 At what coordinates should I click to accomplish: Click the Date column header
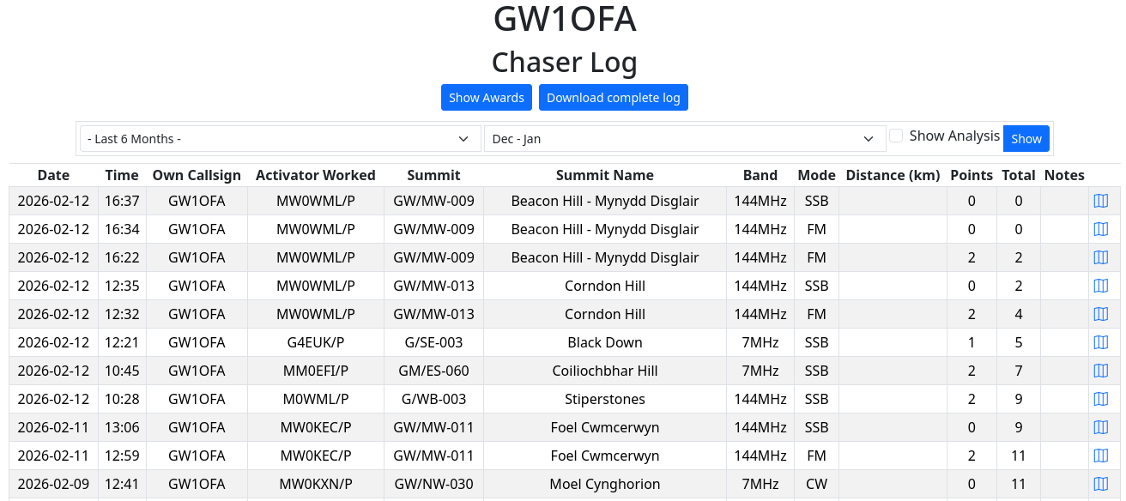[53, 175]
